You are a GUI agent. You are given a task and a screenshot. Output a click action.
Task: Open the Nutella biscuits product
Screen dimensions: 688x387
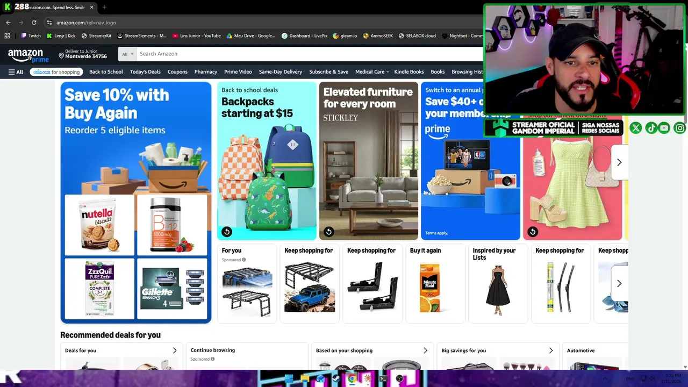(99, 225)
